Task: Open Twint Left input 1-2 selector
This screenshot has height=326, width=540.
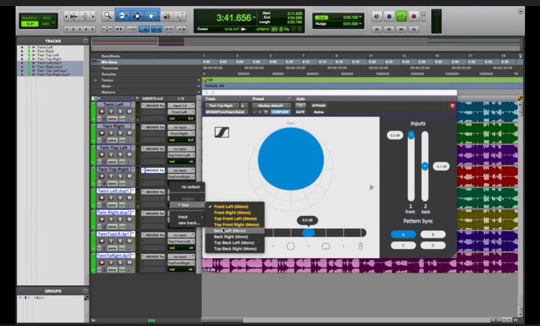Action: pos(181,106)
